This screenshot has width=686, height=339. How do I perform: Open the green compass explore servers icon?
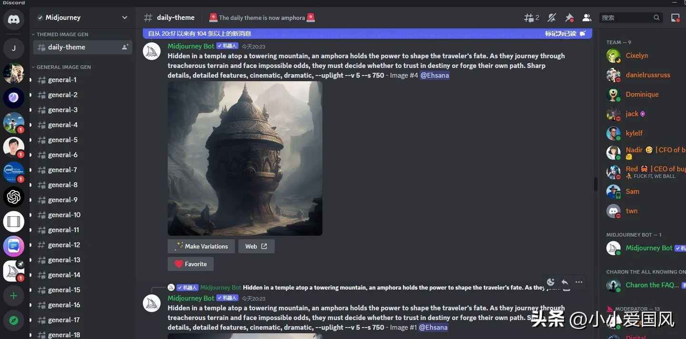click(14, 320)
